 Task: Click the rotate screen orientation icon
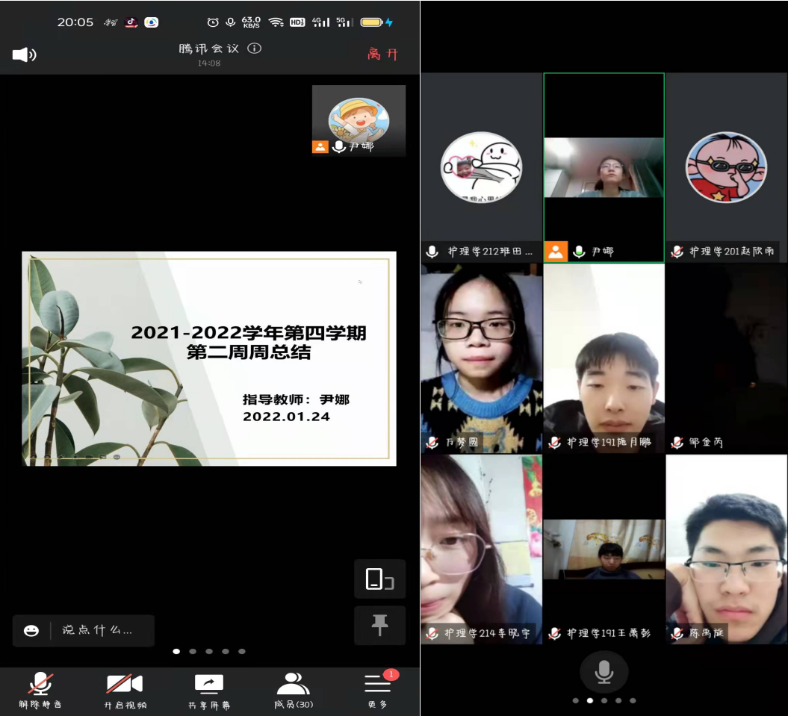tap(379, 579)
